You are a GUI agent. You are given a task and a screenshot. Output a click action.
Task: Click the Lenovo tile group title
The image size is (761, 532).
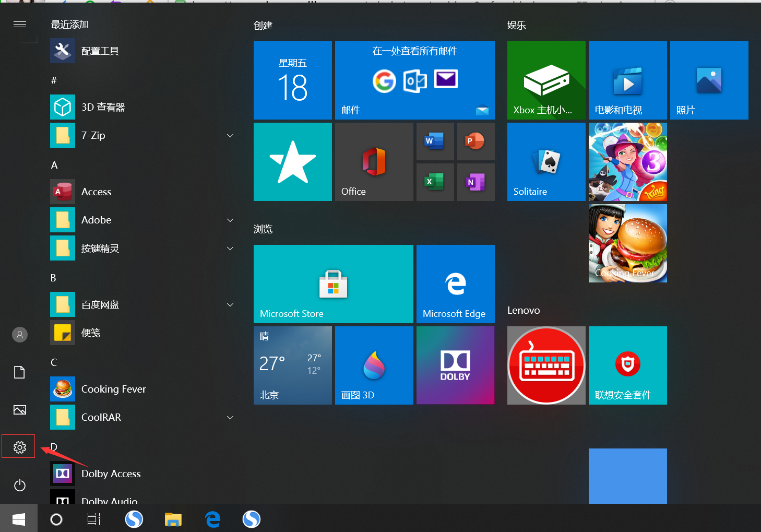coord(524,310)
